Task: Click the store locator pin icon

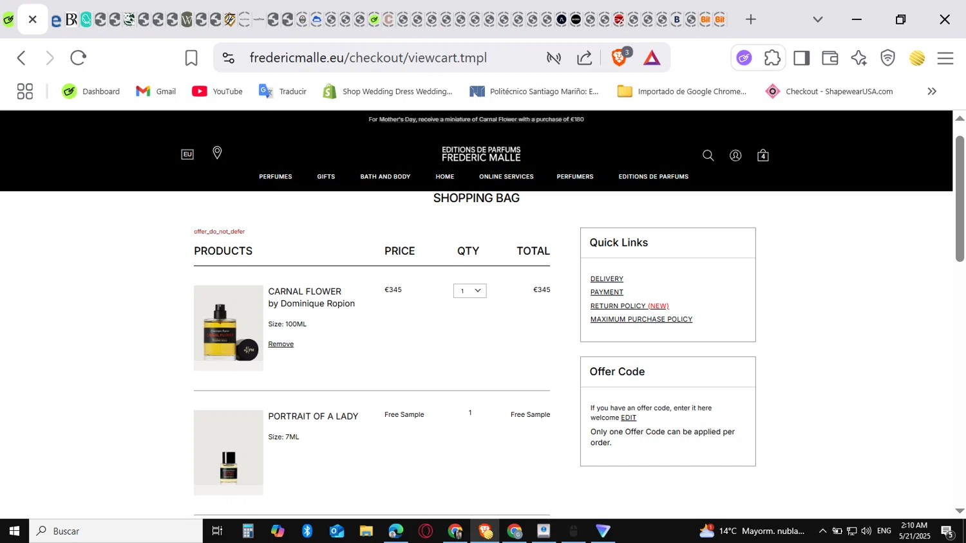Action: click(x=217, y=153)
